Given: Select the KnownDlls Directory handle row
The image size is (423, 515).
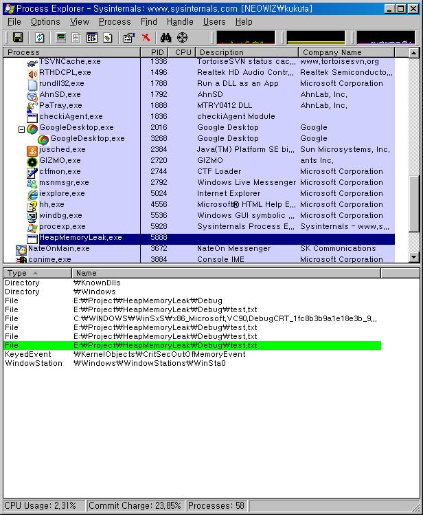Looking at the screenshot, I should pyautogui.click(x=192, y=283).
